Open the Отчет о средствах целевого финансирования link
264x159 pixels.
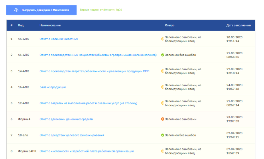point(72,135)
